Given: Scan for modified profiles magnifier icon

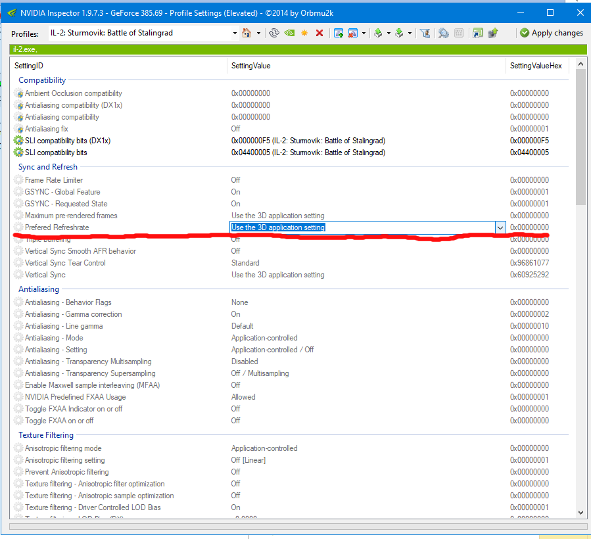Looking at the screenshot, I should click(x=444, y=33).
